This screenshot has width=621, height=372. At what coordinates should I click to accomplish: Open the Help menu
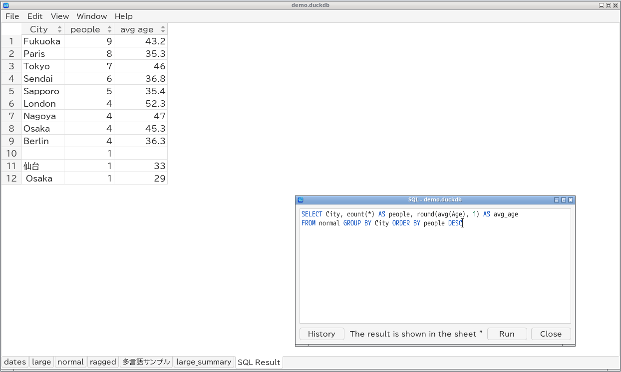124,16
